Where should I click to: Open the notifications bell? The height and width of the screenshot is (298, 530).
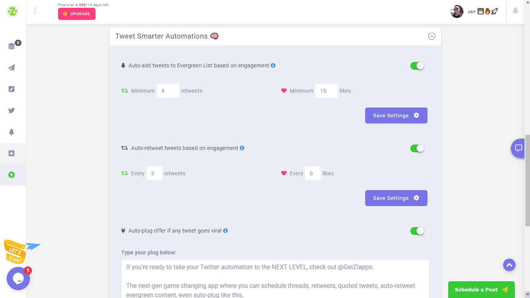pos(515,11)
